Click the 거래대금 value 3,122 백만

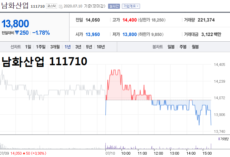pos(211,34)
